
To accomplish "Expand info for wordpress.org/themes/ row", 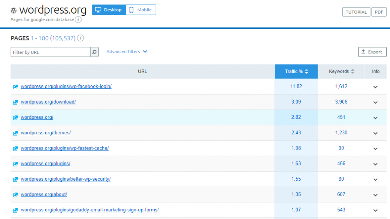I will [375, 133].
